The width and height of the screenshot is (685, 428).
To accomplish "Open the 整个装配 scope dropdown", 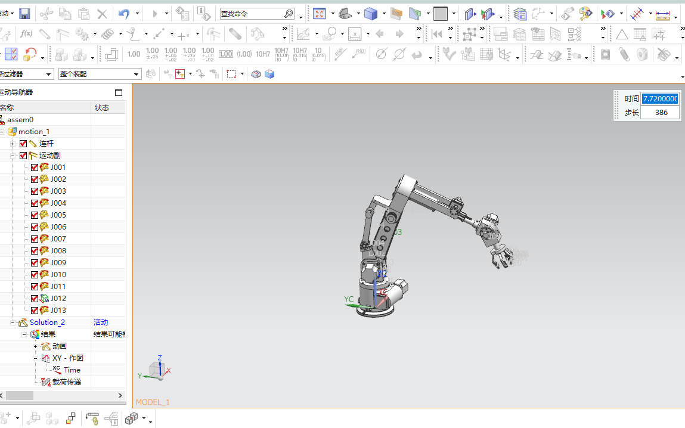I will (x=137, y=74).
